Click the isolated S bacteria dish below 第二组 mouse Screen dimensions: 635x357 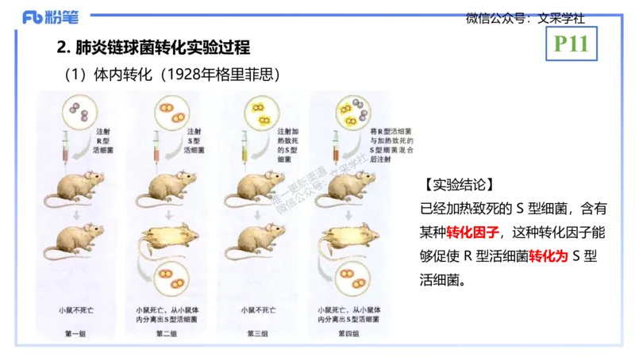(x=171, y=278)
